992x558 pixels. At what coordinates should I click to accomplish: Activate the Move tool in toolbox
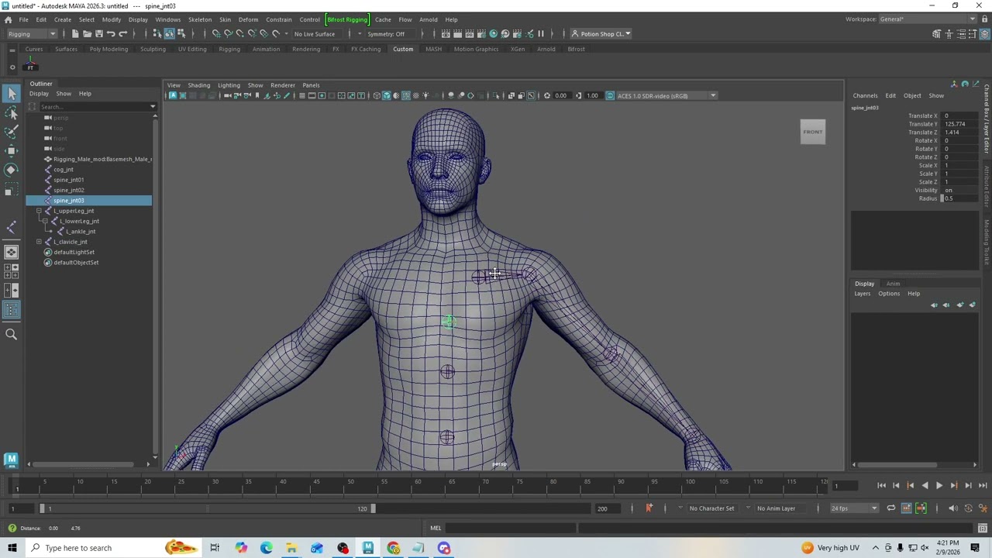12,150
